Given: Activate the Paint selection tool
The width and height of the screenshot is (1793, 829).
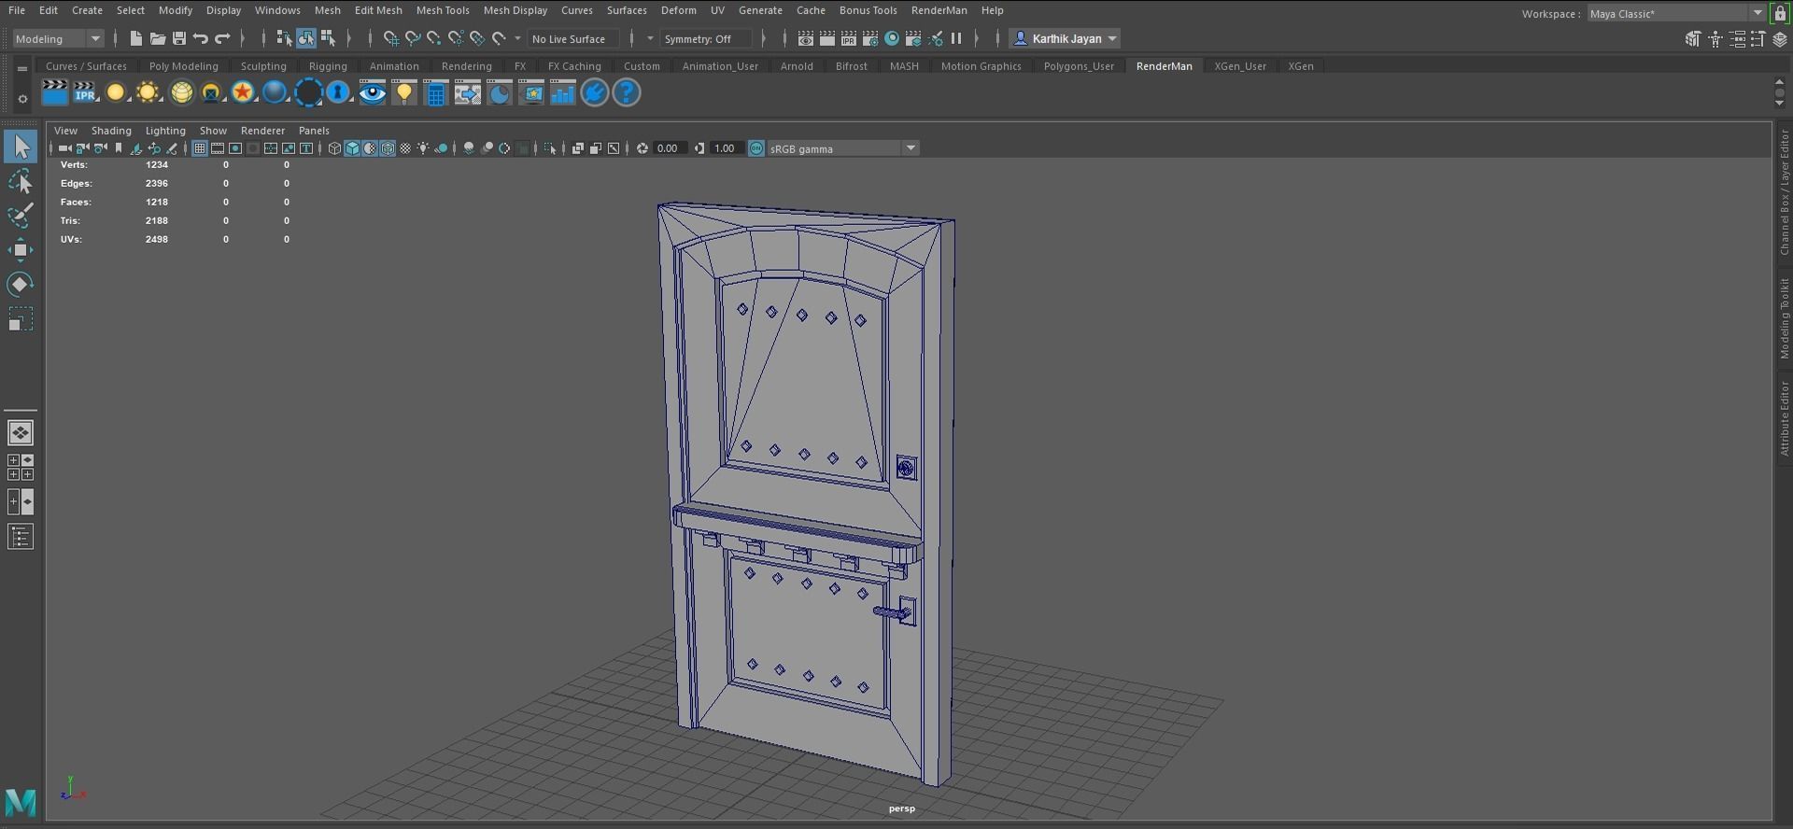Looking at the screenshot, I should [21, 216].
